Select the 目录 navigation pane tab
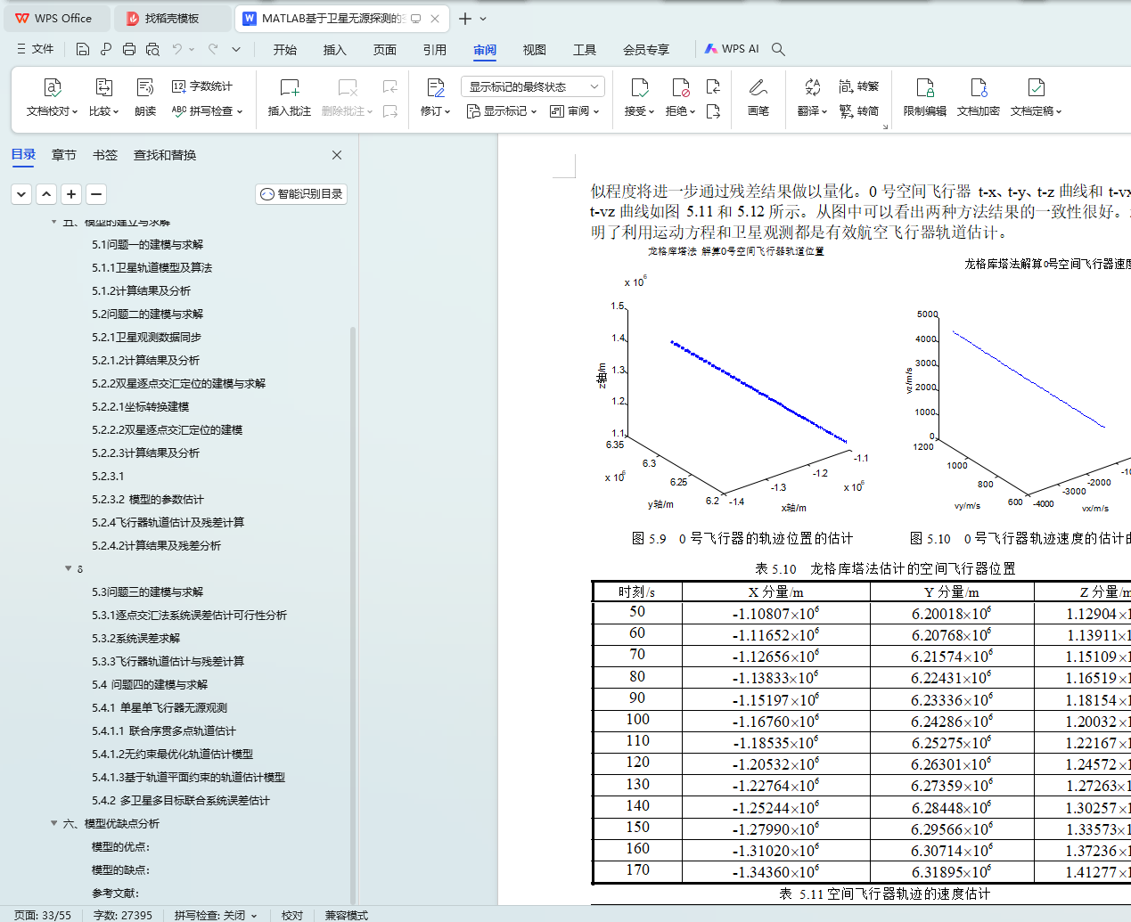Viewport: 1131px width, 922px height. coord(24,155)
